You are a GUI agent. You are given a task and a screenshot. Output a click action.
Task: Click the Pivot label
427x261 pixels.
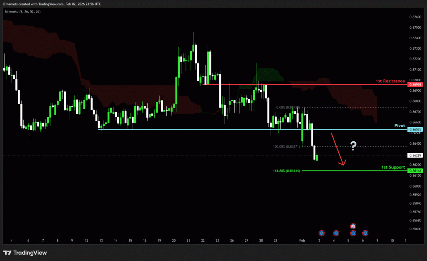(400, 125)
